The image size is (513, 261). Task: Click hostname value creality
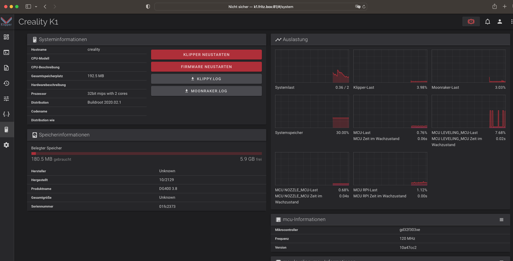[x=94, y=50]
